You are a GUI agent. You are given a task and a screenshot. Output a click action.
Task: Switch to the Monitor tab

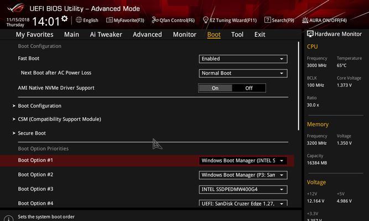coord(185,35)
